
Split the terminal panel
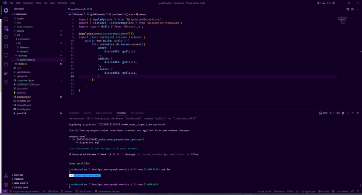338,113
